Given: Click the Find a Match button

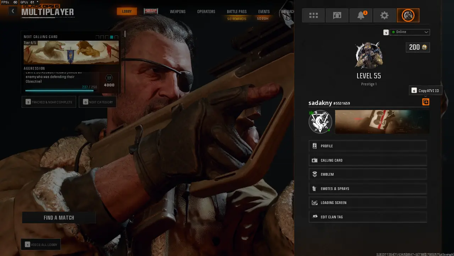Looking at the screenshot, I should point(59,218).
